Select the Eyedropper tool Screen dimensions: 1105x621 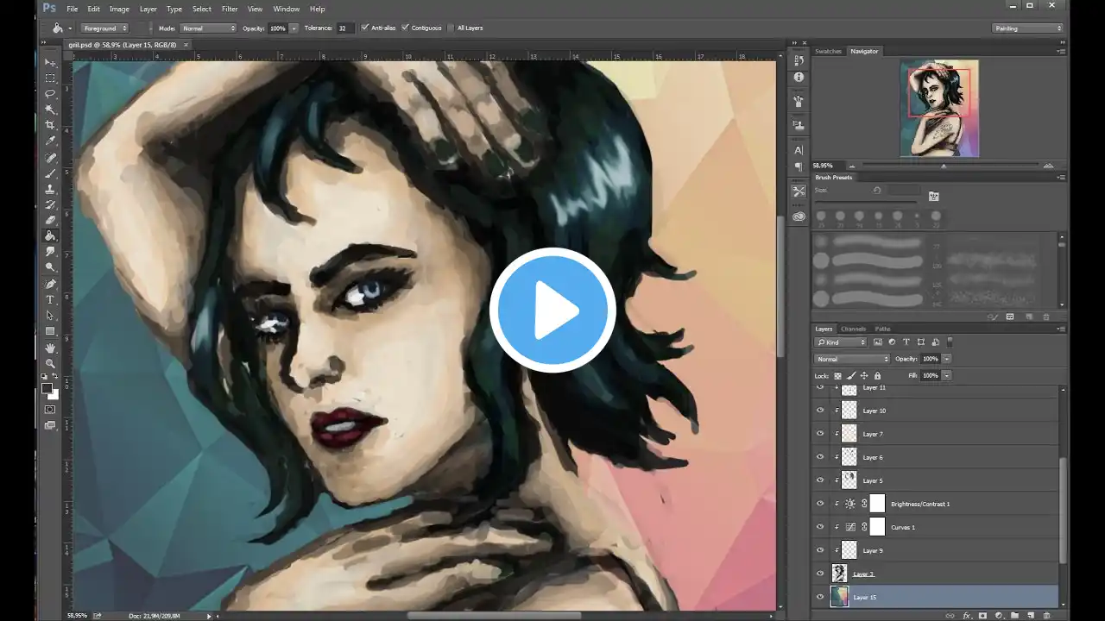(50, 141)
